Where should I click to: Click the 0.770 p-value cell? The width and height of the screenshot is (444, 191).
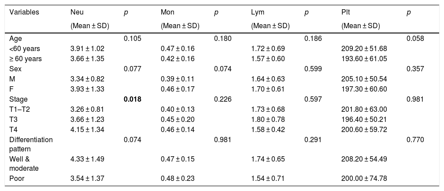click(x=415, y=140)
